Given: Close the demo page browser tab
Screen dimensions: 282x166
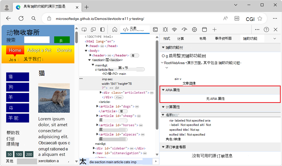Looking at the screenshot, I should [77, 7].
